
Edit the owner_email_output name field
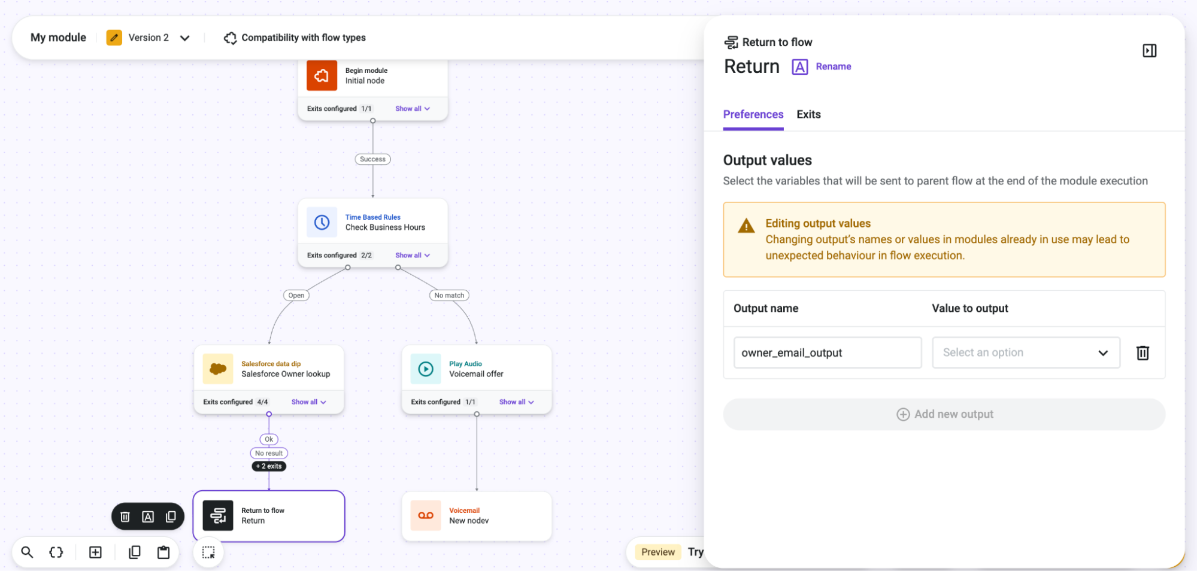coord(828,353)
